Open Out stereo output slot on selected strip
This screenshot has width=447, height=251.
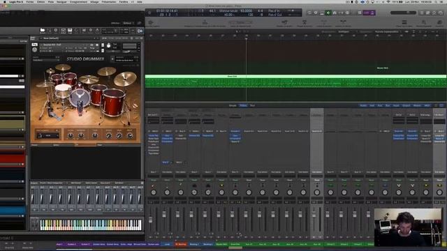(x=316, y=172)
